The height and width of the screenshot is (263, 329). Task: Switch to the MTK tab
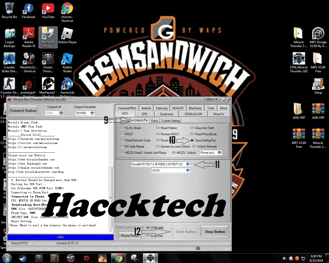(x=125, y=114)
